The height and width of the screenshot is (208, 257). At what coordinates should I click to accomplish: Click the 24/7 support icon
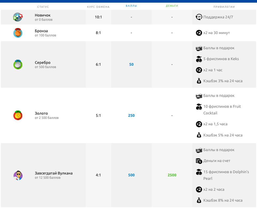(199, 17)
